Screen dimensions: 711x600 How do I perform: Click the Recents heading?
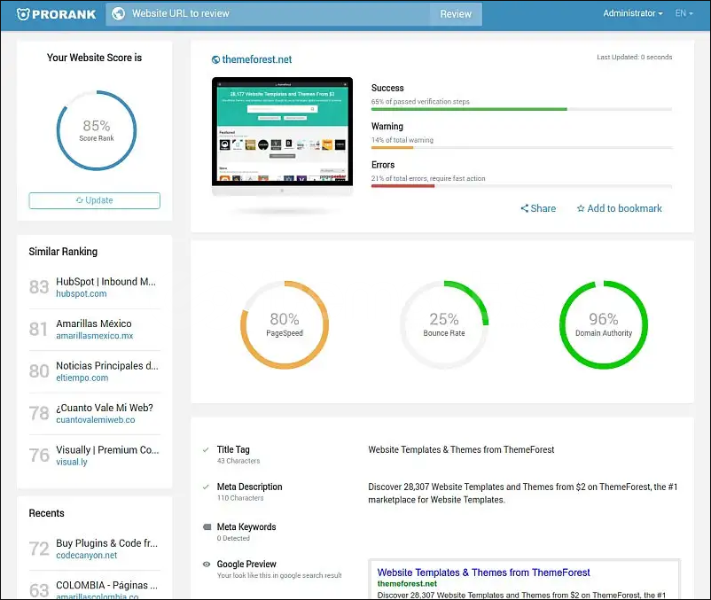click(46, 513)
